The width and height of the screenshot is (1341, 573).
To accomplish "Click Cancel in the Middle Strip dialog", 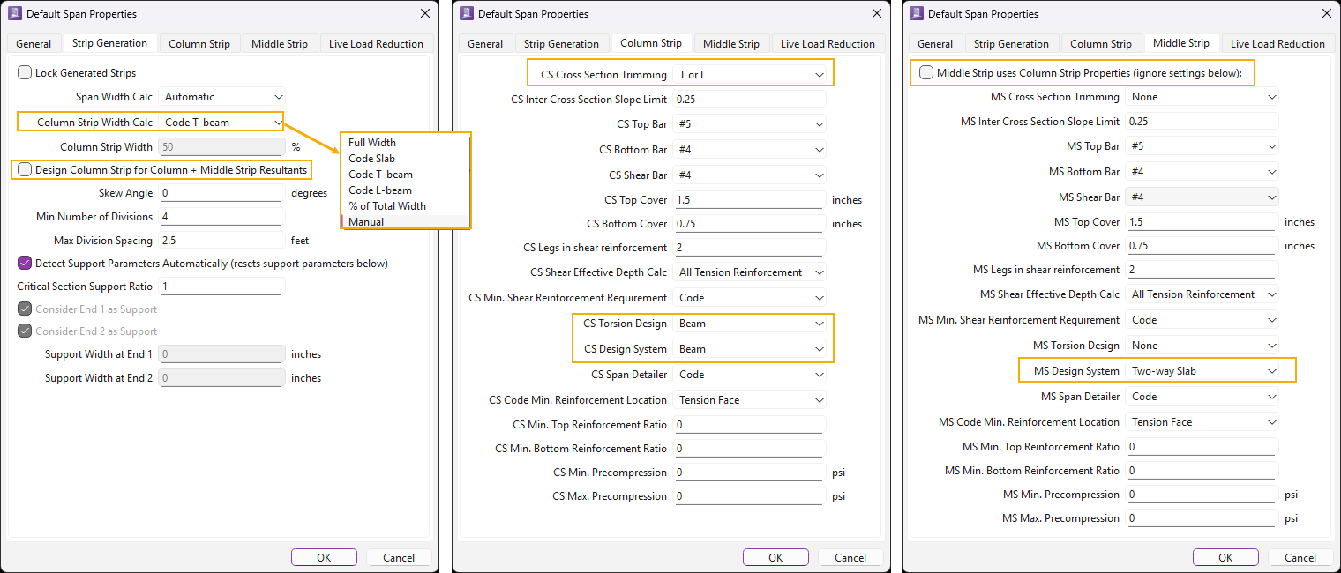I will 1300,557.
